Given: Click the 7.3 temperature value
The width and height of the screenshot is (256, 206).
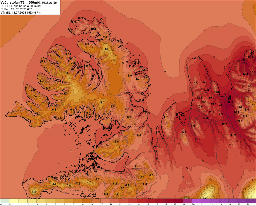Looking at the screenshot, I should pyautogui.click(x=45, y=68).
